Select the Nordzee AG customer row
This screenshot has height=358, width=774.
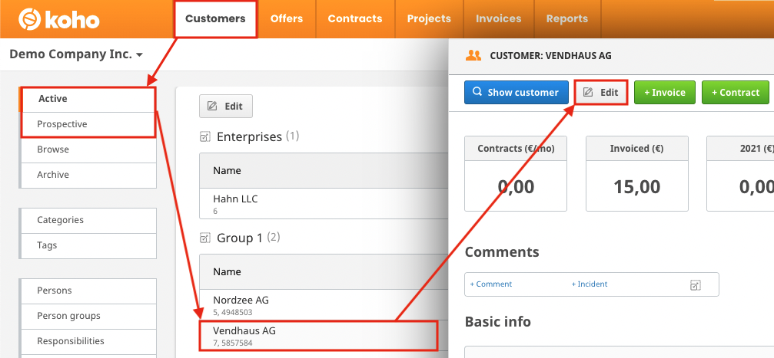324,305
